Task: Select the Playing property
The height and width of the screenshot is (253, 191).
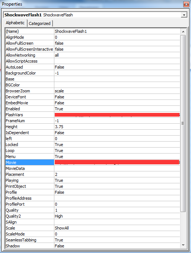Action: point(30,181)
